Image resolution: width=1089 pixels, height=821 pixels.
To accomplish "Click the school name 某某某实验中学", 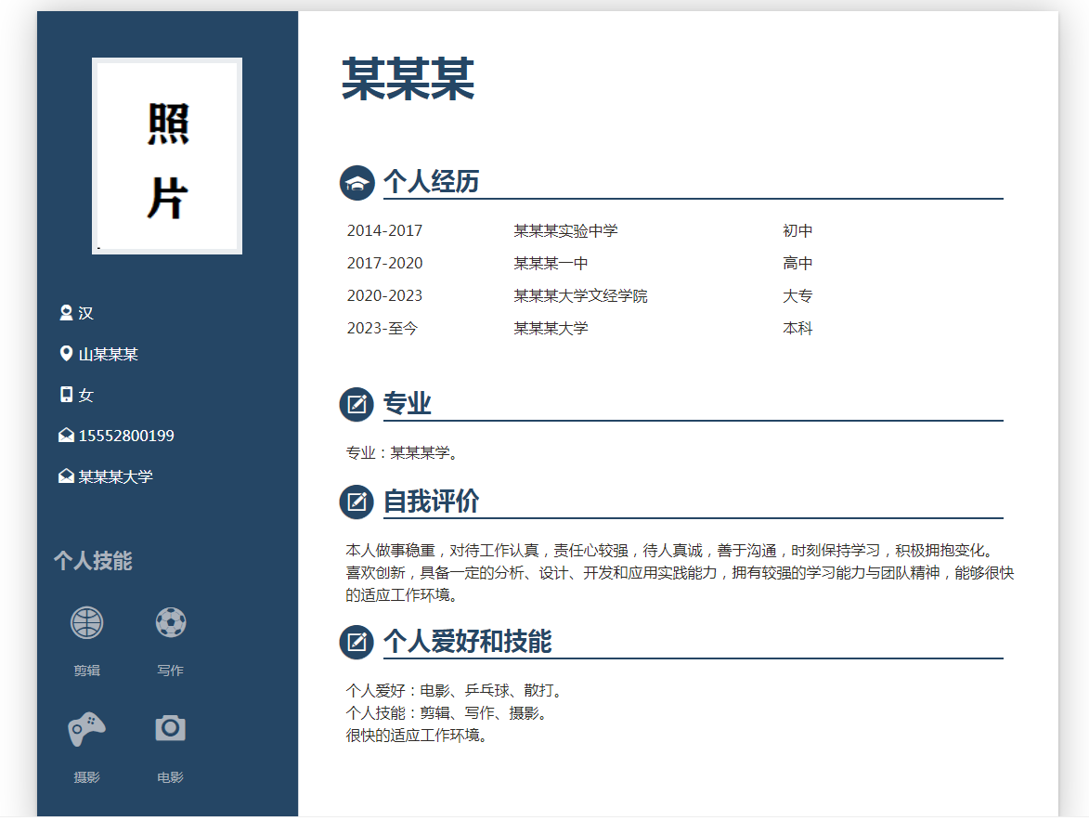I will (x=566, y=231).
